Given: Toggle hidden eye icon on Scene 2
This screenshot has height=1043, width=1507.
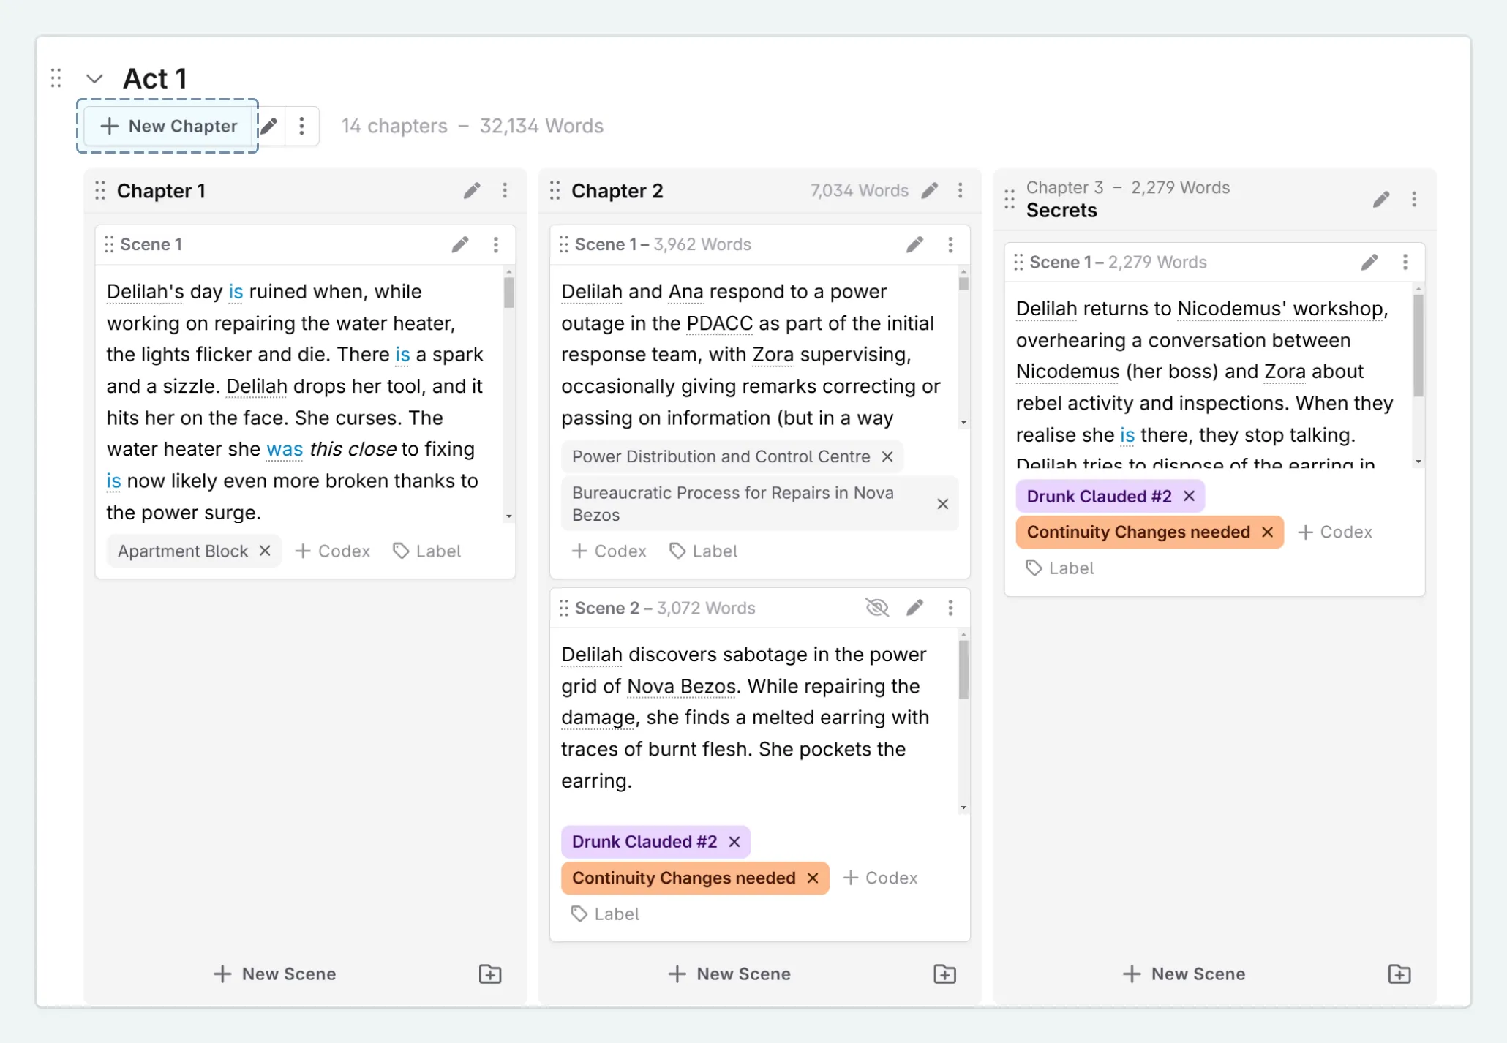Looking at the screenshot, I should [876, 608].
